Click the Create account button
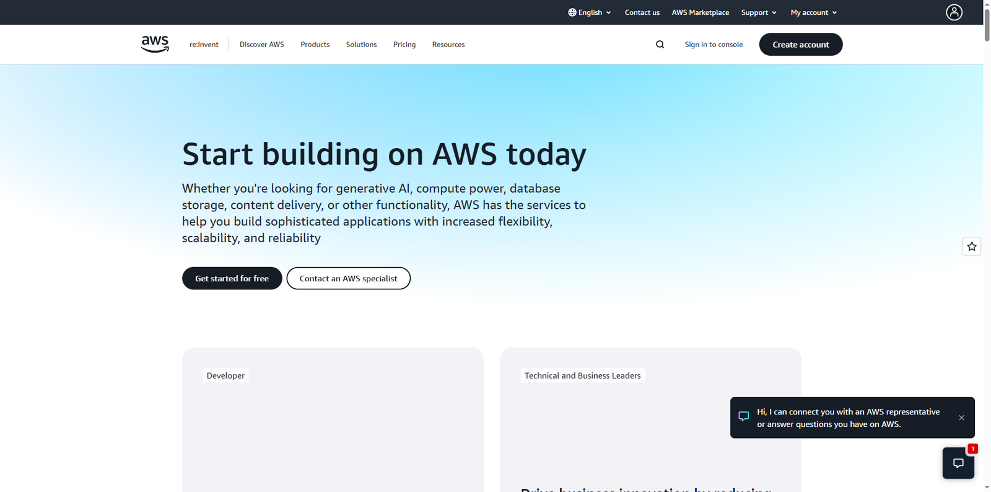Image resolution: width=991 pixels, height=492 pixels. pos(801,45)
